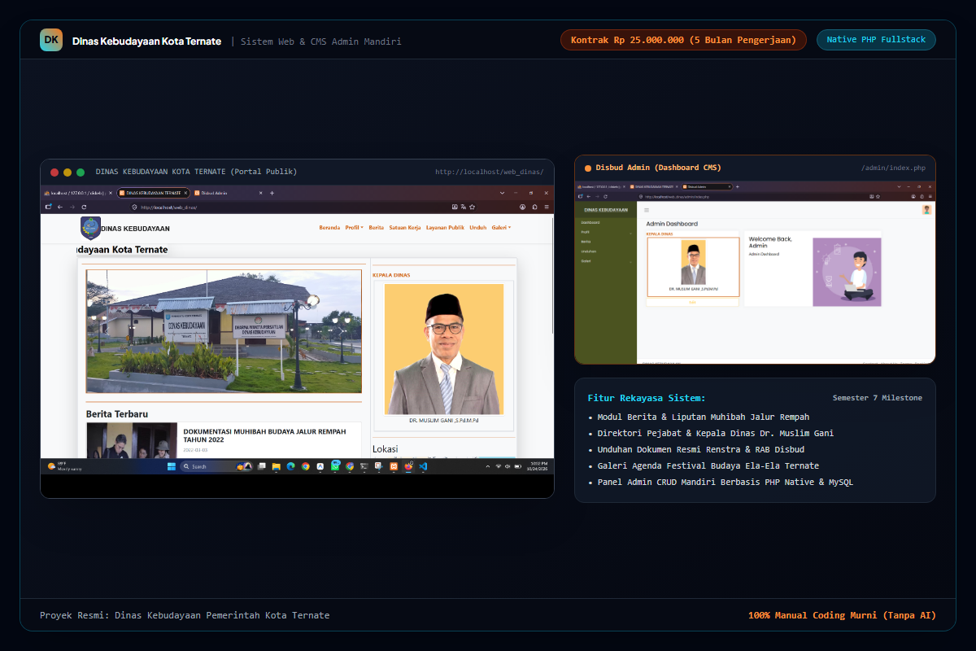
Task: Click the red window dot on portal frame
Action: 54,173
